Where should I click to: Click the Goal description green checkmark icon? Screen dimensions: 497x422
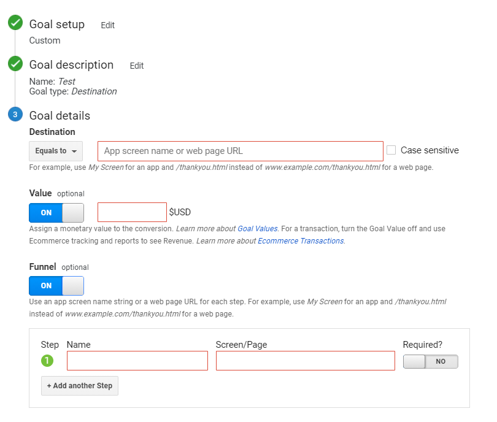tap(15, 63)
